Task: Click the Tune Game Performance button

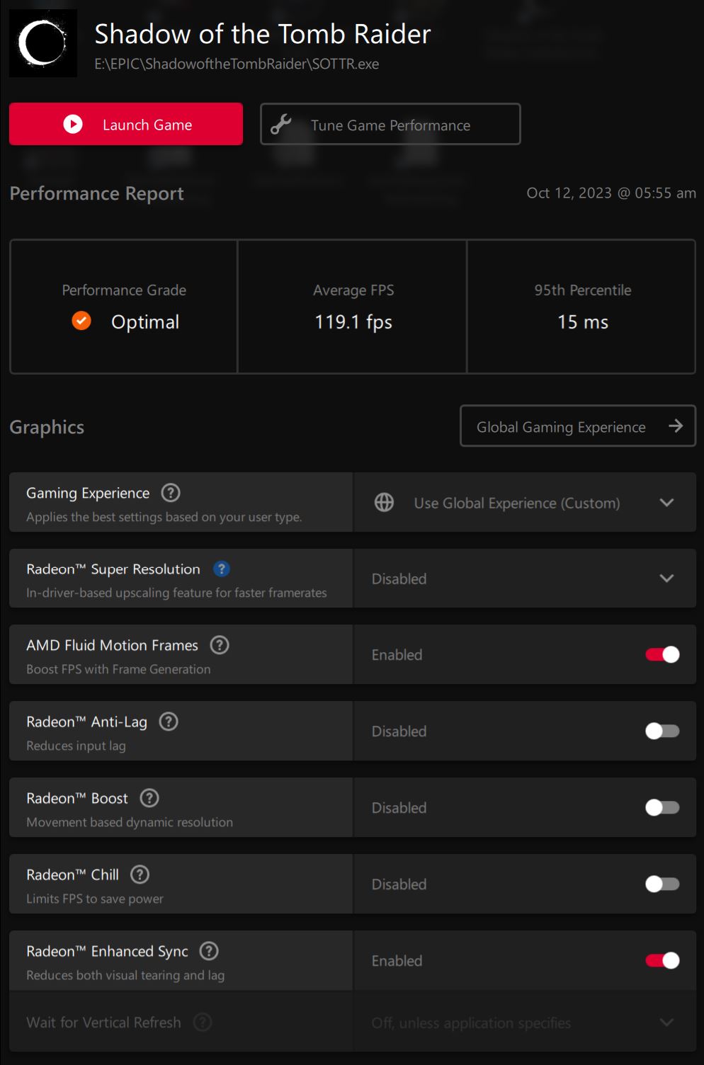Action: click(x=390, y=125)
